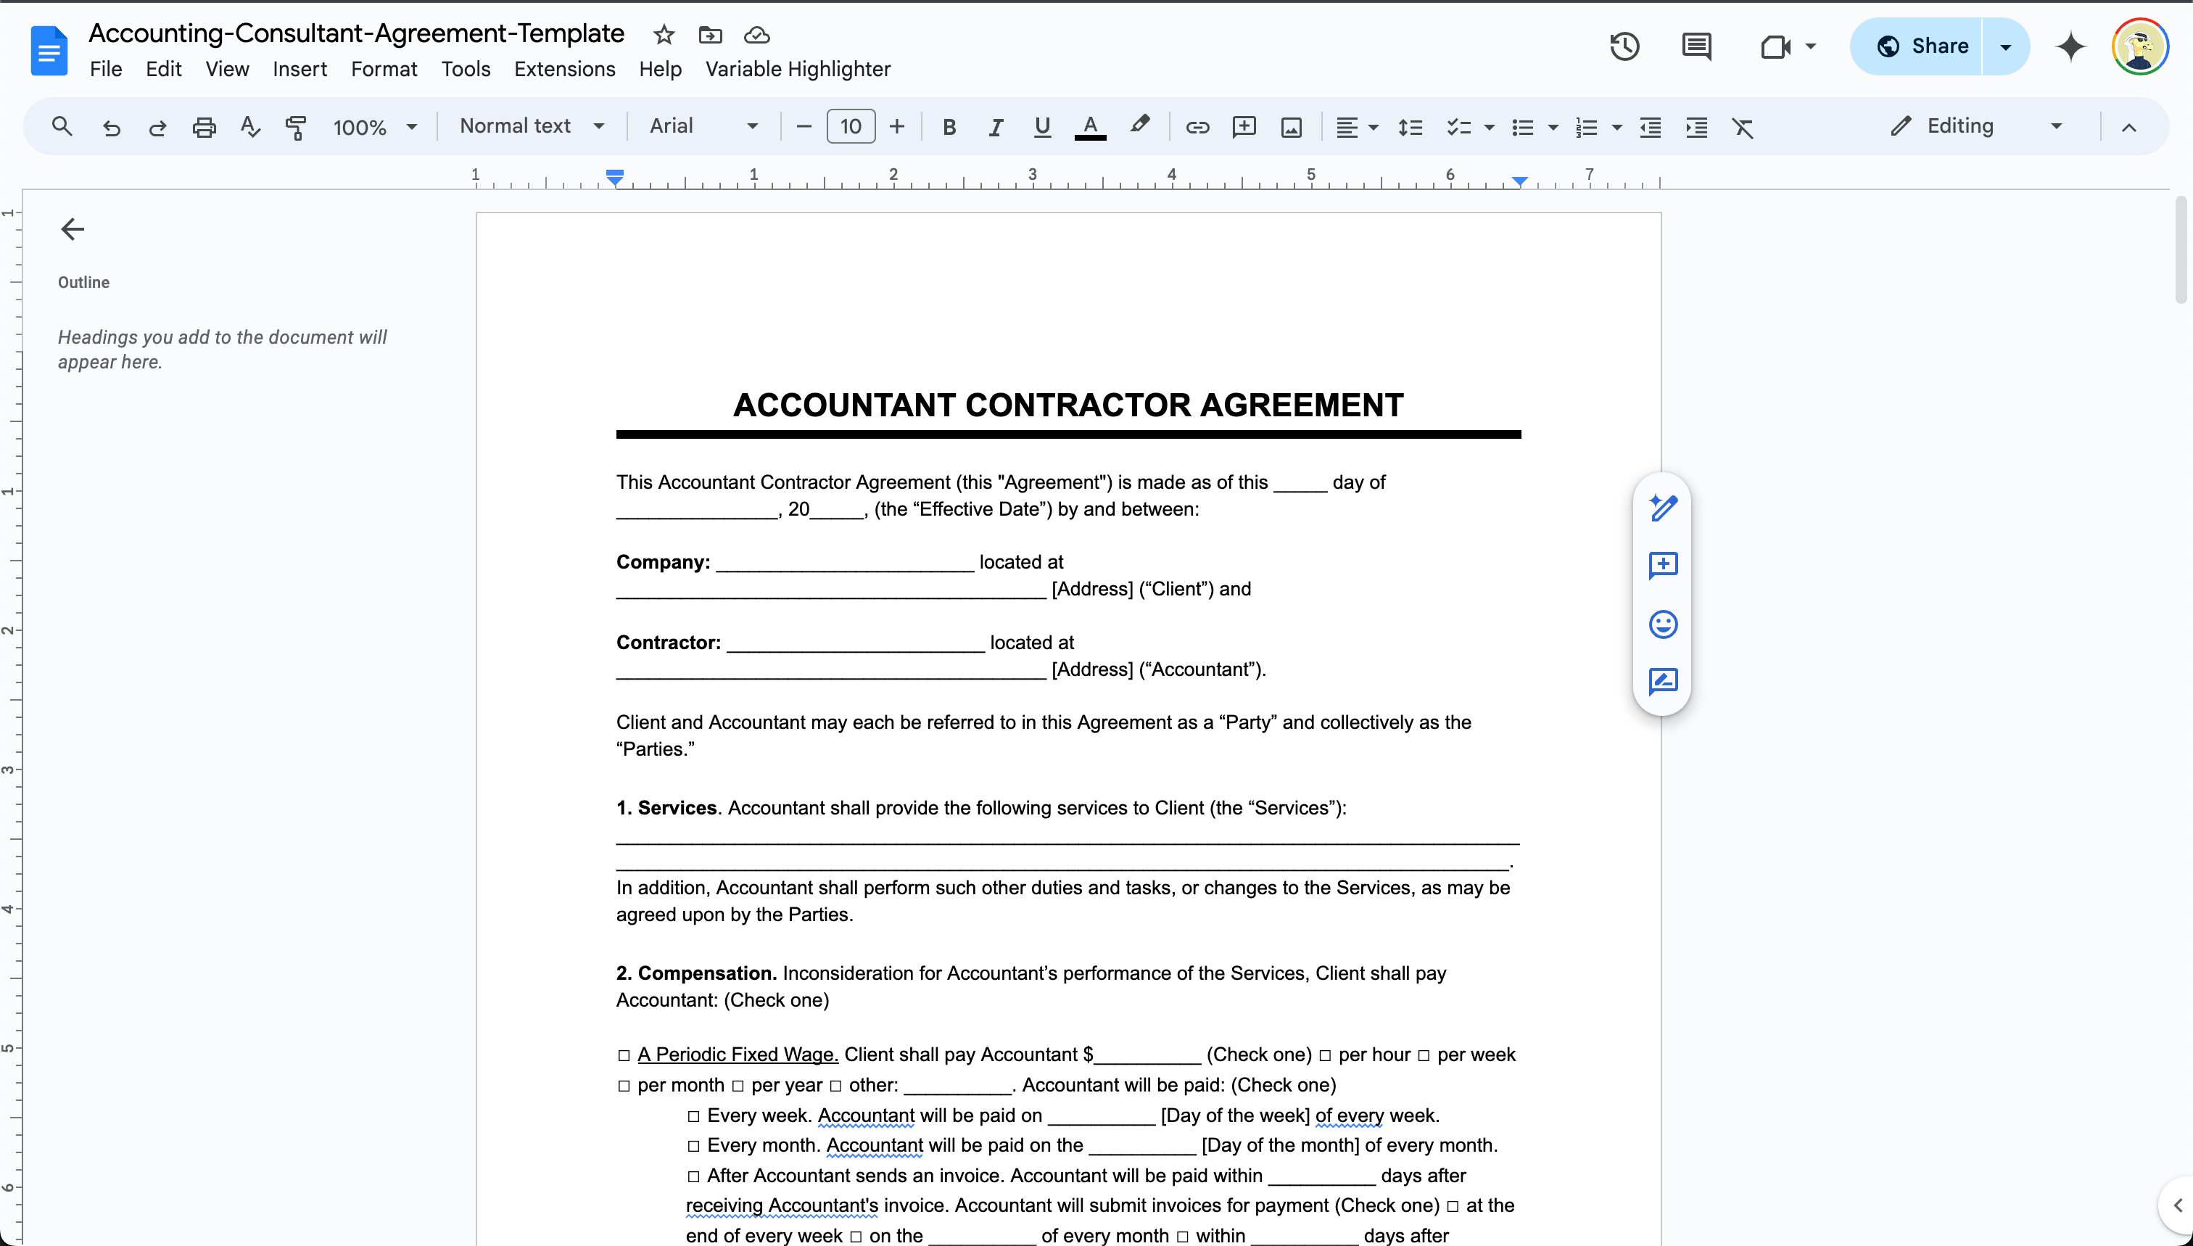Open the highlight color picker
The image size is (2193, 1246).
tap(1139, 125)
